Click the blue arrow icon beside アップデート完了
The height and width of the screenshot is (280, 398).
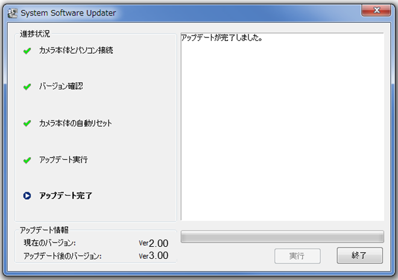pos(27,196)
